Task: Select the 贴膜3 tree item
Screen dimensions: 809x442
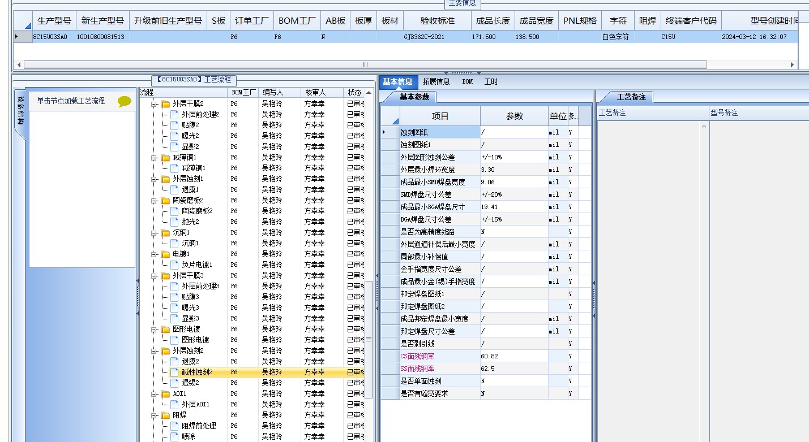Action: [x=190, y=297]
